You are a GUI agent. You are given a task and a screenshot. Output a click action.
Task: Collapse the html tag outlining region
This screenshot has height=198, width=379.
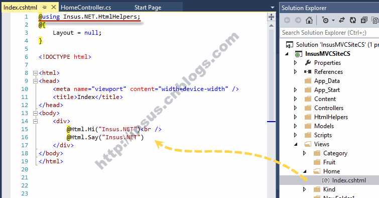click(35, 73)
